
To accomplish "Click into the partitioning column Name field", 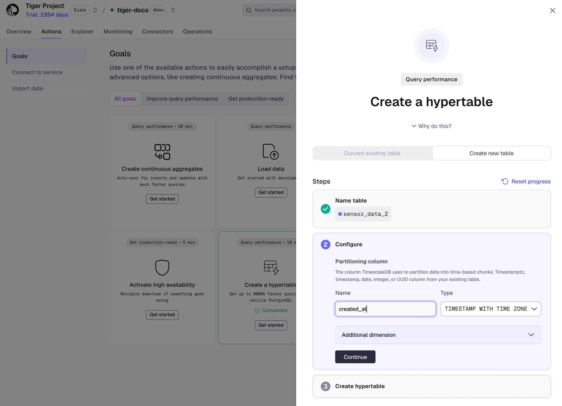I will 385,309.
